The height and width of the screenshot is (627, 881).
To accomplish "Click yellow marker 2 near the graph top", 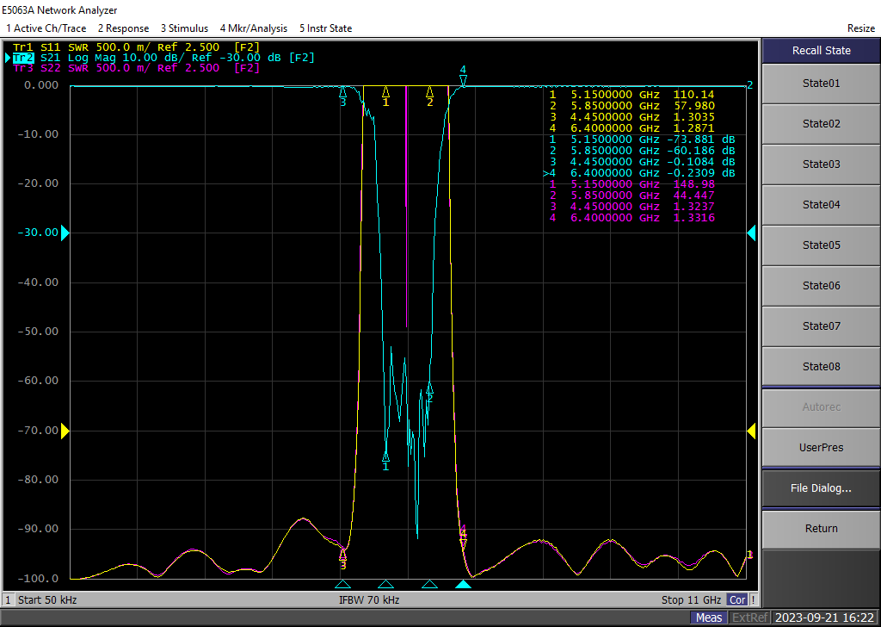I will pos(429,91).
